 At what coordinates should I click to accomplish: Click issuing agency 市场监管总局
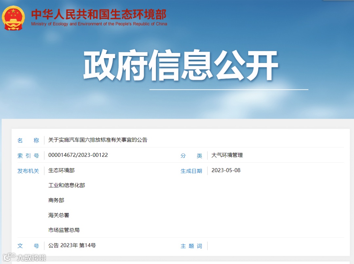64,230
